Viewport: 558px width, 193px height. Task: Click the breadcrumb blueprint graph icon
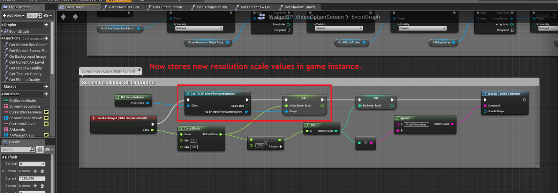point(261,16)
